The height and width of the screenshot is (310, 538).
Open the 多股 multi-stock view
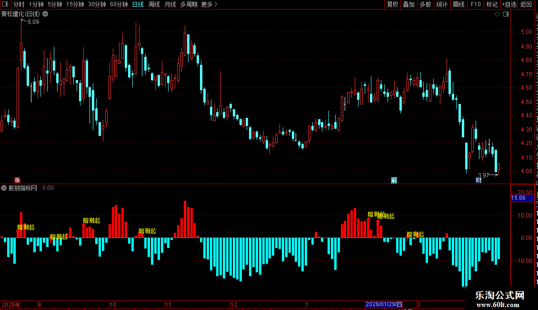[425, 4]
